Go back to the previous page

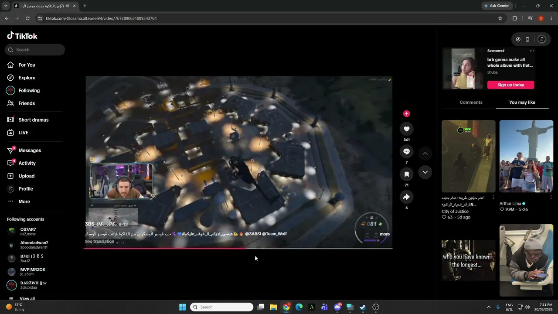(x=7, y=18)
